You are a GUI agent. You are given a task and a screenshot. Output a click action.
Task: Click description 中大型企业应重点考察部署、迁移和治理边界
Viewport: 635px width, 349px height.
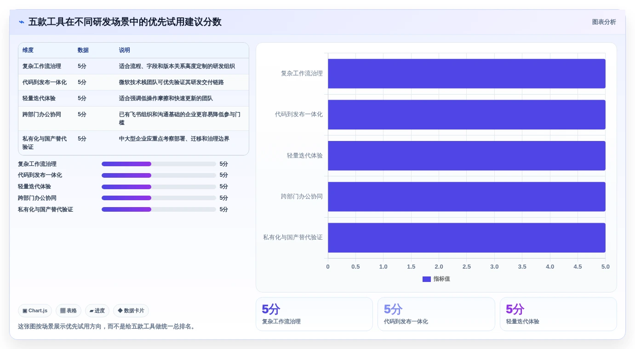[x=174, y=139]
